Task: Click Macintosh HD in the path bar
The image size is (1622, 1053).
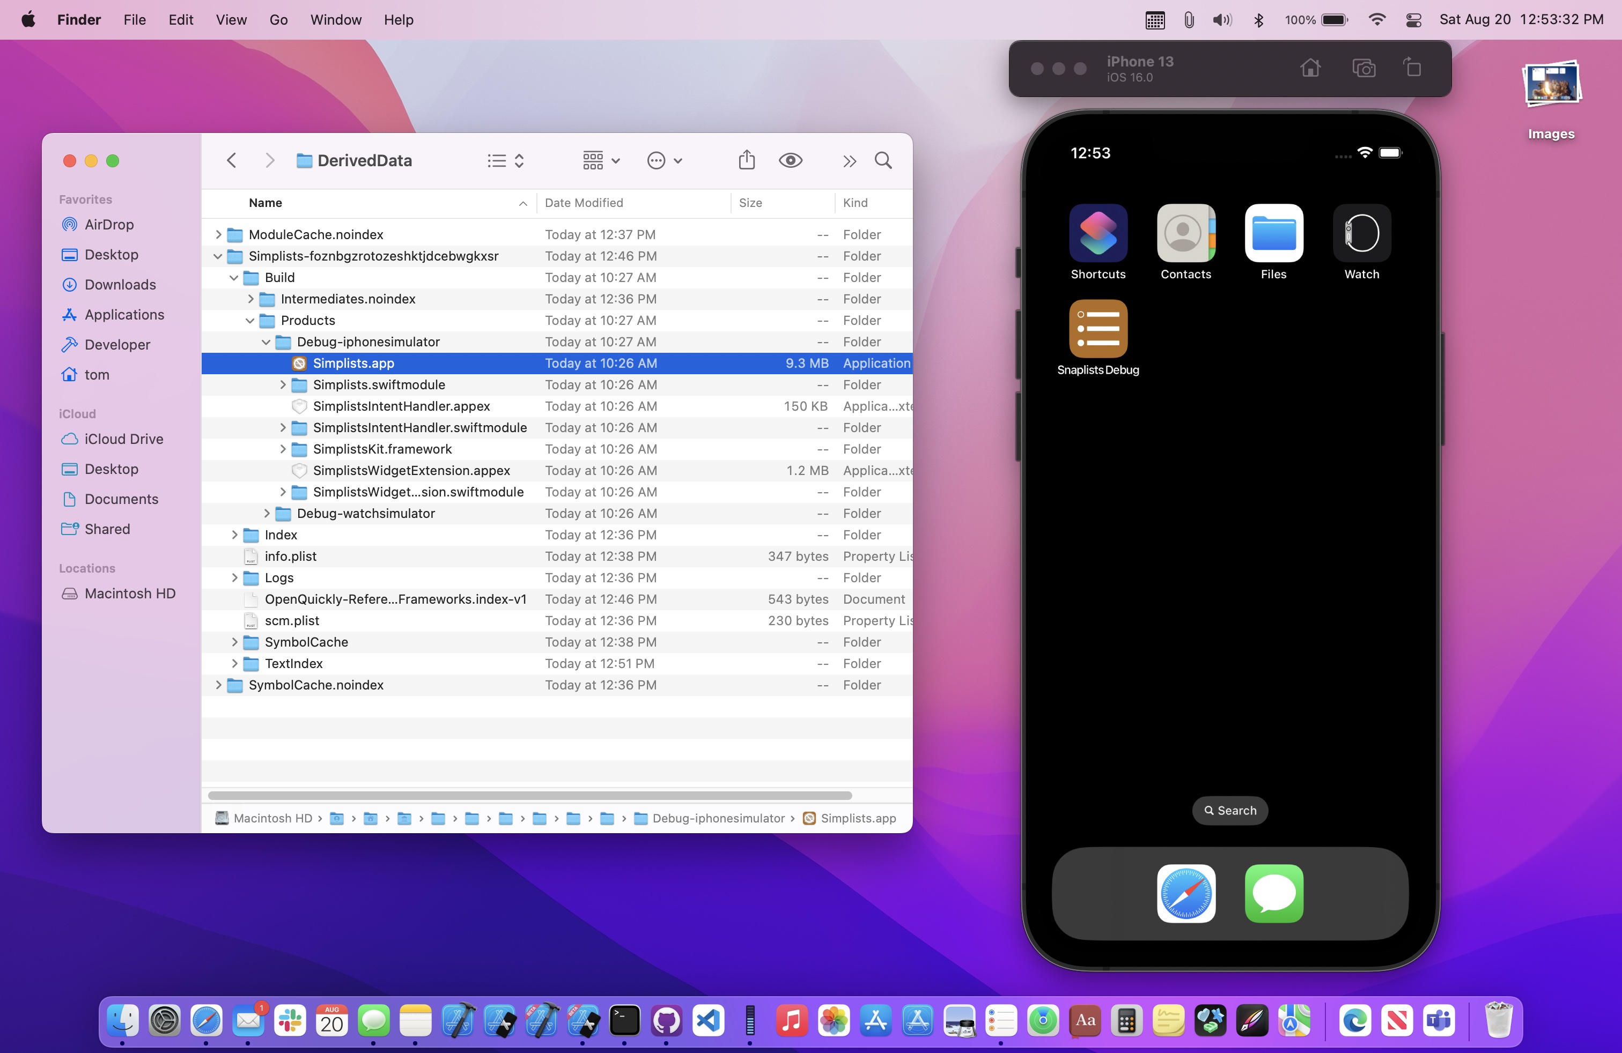Action: [x=264, y=818]
